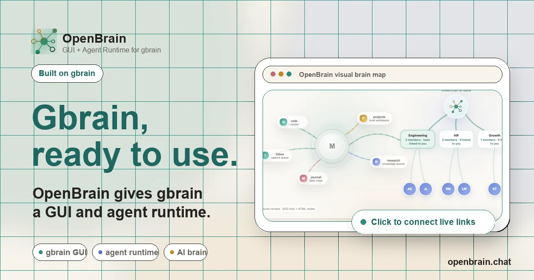Viewport: 534px width, 280px height.
Task: Select the "gbrain GUI" tag
Action: click(60, 252)
